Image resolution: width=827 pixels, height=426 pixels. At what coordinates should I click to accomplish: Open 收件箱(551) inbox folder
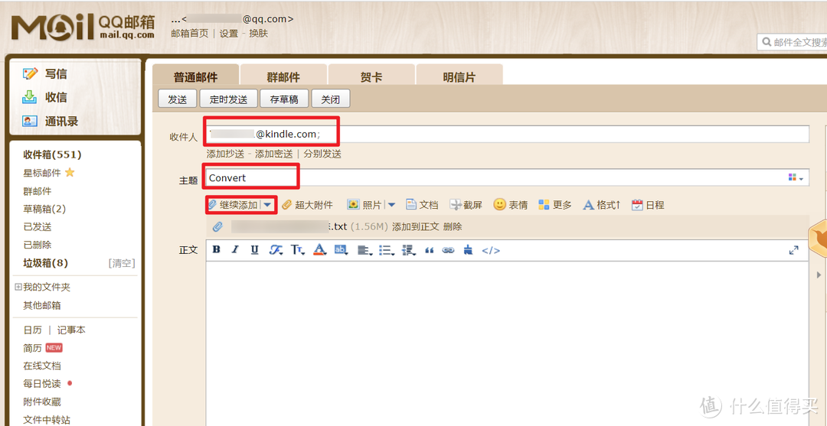[x=52, y=154]
